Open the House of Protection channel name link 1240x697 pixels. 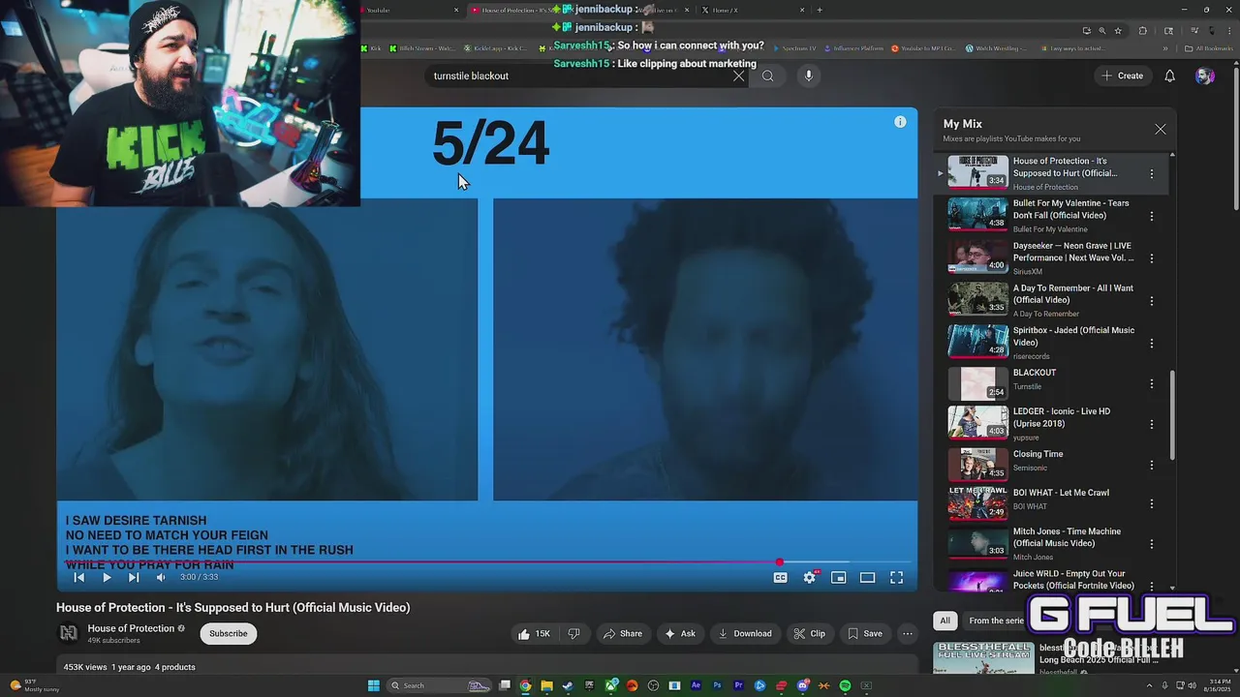[131, 628]
